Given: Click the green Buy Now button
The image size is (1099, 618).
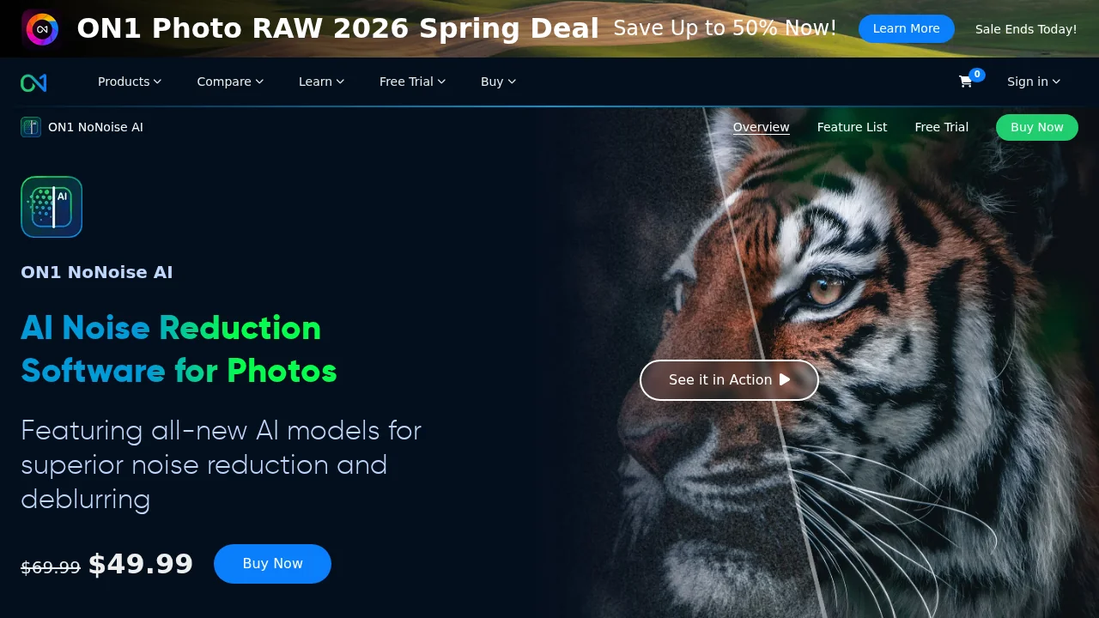Looking at the screenshot, I should click(x=1037, y=127).
